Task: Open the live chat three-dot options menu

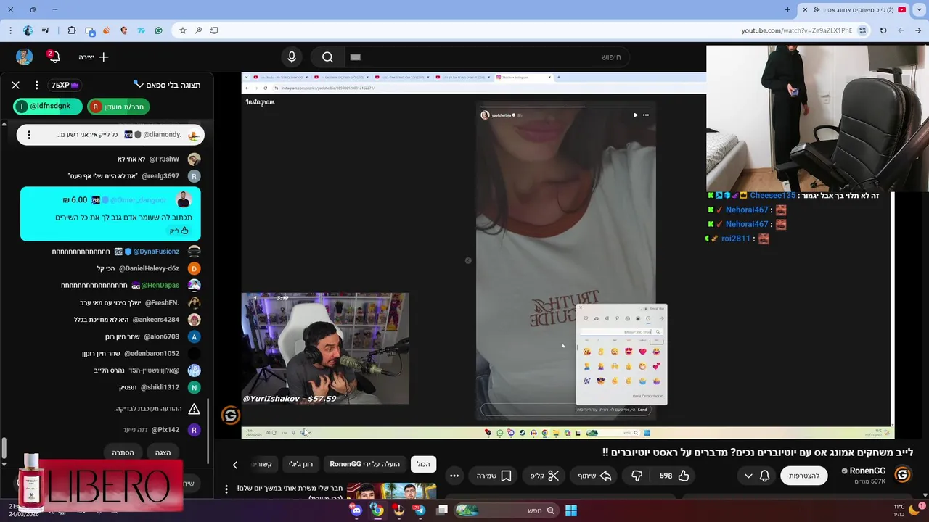Action: tap(36, 85)
